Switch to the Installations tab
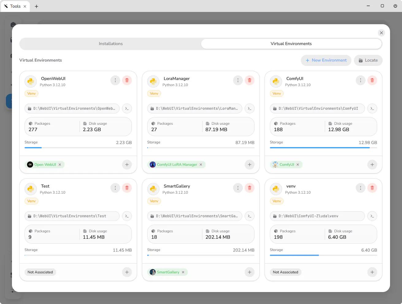This screenshot has height=304, width=402. pos(111,44)
